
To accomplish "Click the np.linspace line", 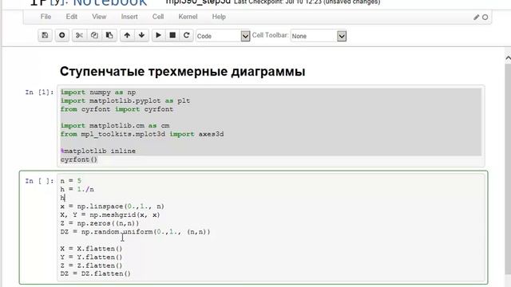I will 112,206.
